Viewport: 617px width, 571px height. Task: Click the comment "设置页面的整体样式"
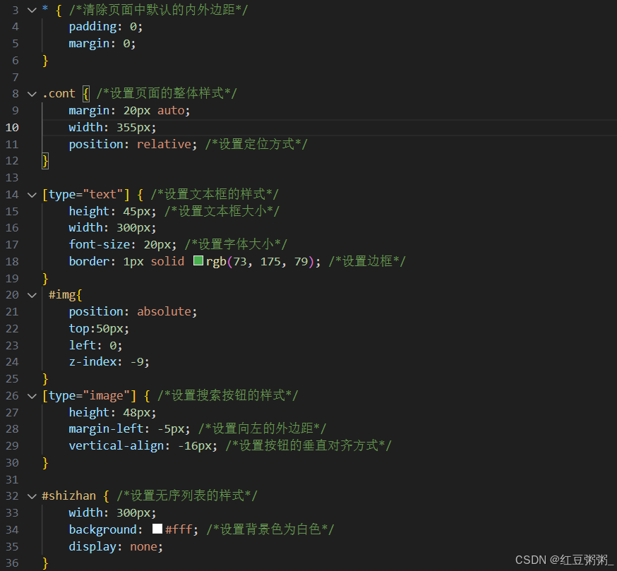[167, 93]
